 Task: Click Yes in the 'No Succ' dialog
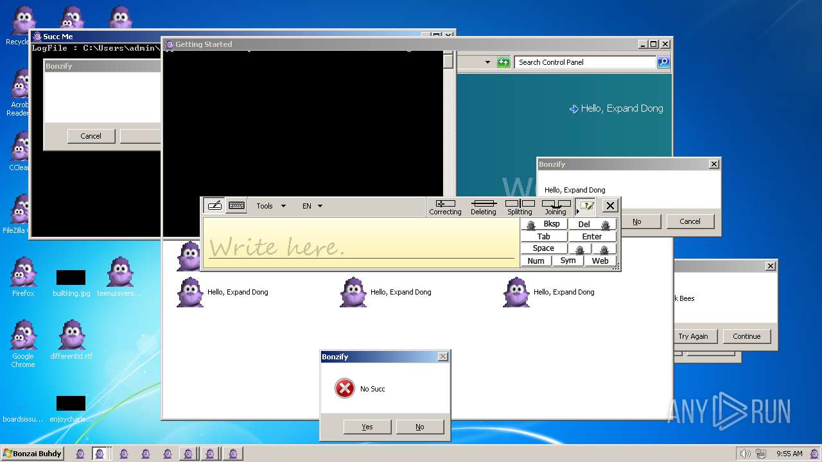click(367, 427)
